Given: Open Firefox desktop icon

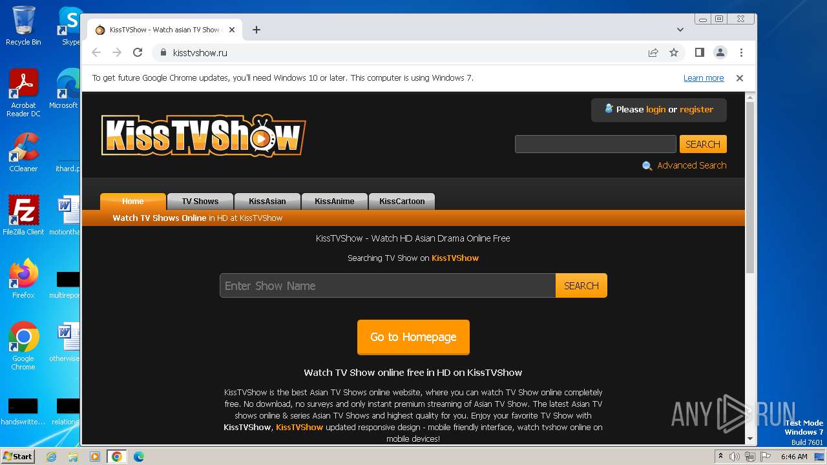Looking at the screenshot, I should [23, 279].
